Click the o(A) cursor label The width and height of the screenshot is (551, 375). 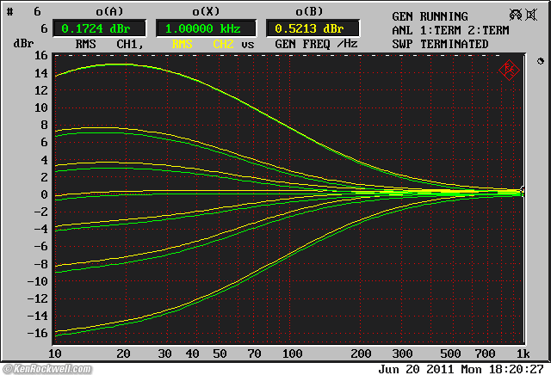click(109, 11)
